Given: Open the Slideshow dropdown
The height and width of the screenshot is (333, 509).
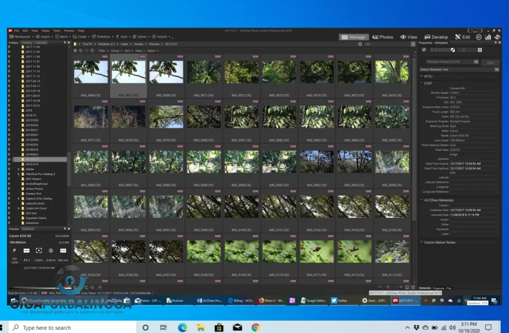Looking at the screenshot, I should 102,36.
